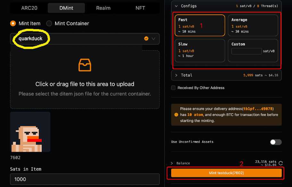The image size is (292, 187).
Task: Select the Mint Container radio button
Action: (49, 23)
